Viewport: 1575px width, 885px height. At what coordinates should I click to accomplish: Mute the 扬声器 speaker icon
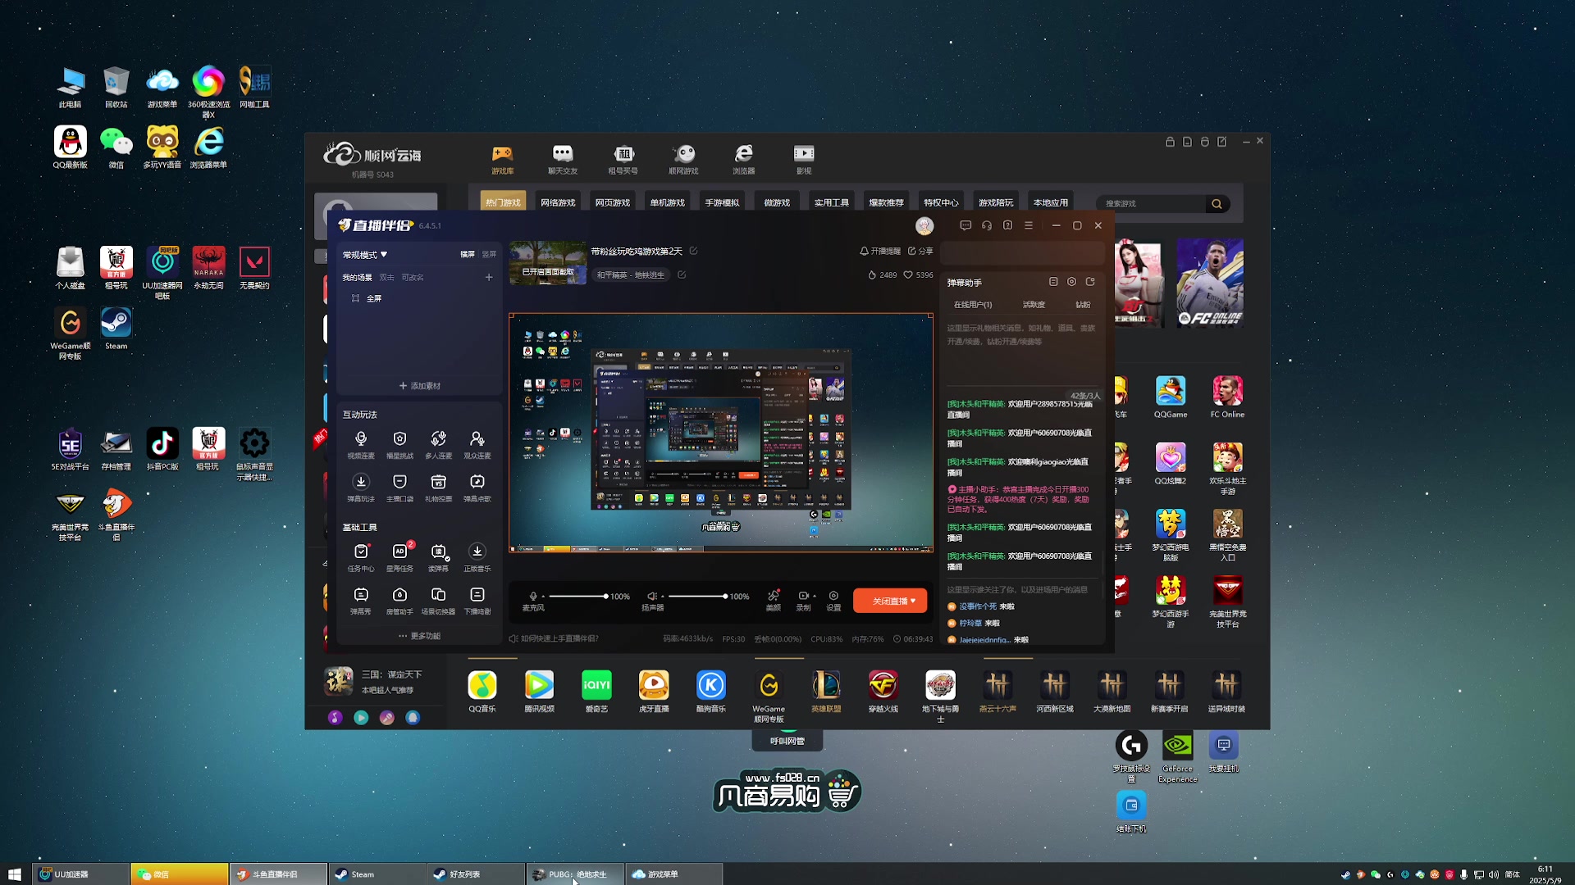click(651, 597)
